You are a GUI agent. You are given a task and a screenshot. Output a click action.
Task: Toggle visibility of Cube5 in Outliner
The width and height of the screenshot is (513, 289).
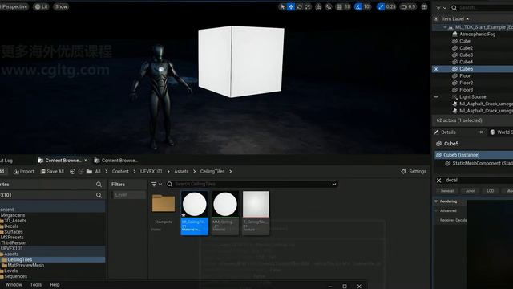(436, 69)
